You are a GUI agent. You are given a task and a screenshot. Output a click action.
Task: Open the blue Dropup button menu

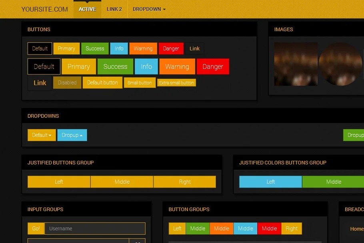[72, 135]
